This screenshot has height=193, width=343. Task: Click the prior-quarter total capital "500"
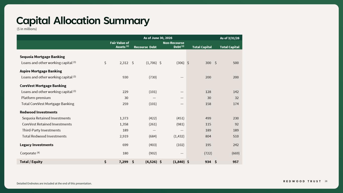click(x=236, y=63)
